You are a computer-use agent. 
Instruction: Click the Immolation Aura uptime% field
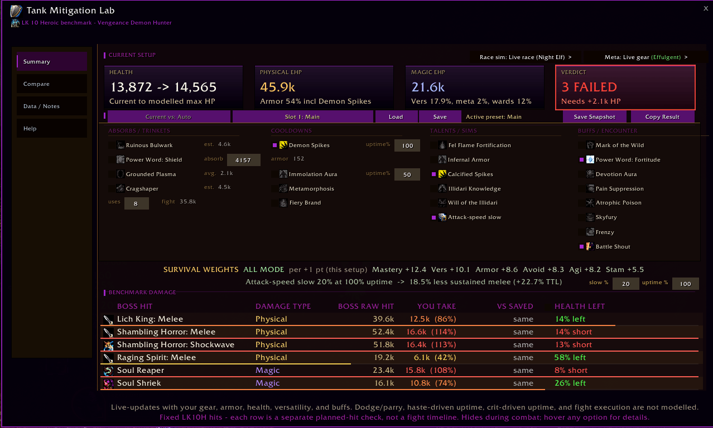(407, 174)
